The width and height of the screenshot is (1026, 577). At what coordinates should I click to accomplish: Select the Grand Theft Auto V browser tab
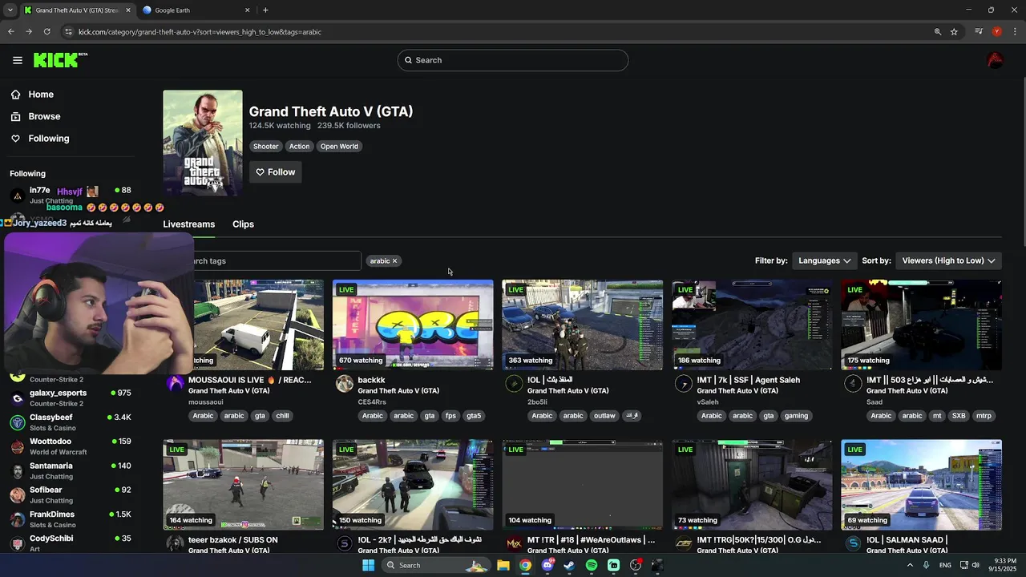pos(77,10)
